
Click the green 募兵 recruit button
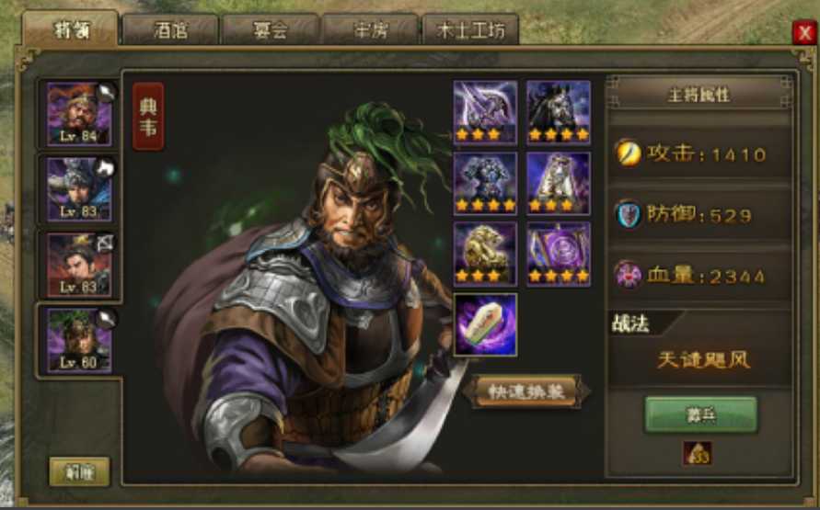(x=700, y=415)
